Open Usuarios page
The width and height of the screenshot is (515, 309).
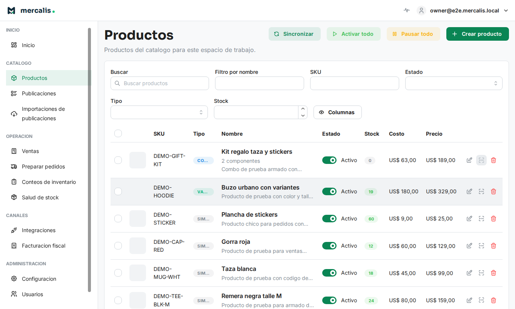(49, 294)
